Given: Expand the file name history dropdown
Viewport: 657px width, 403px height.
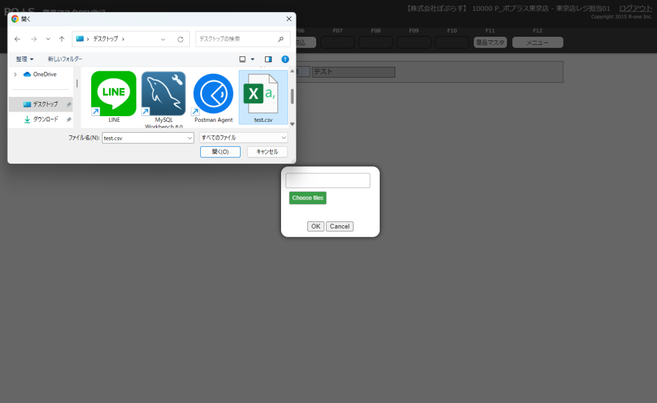Looking at the screenshot, I should (x=189, y=137).
